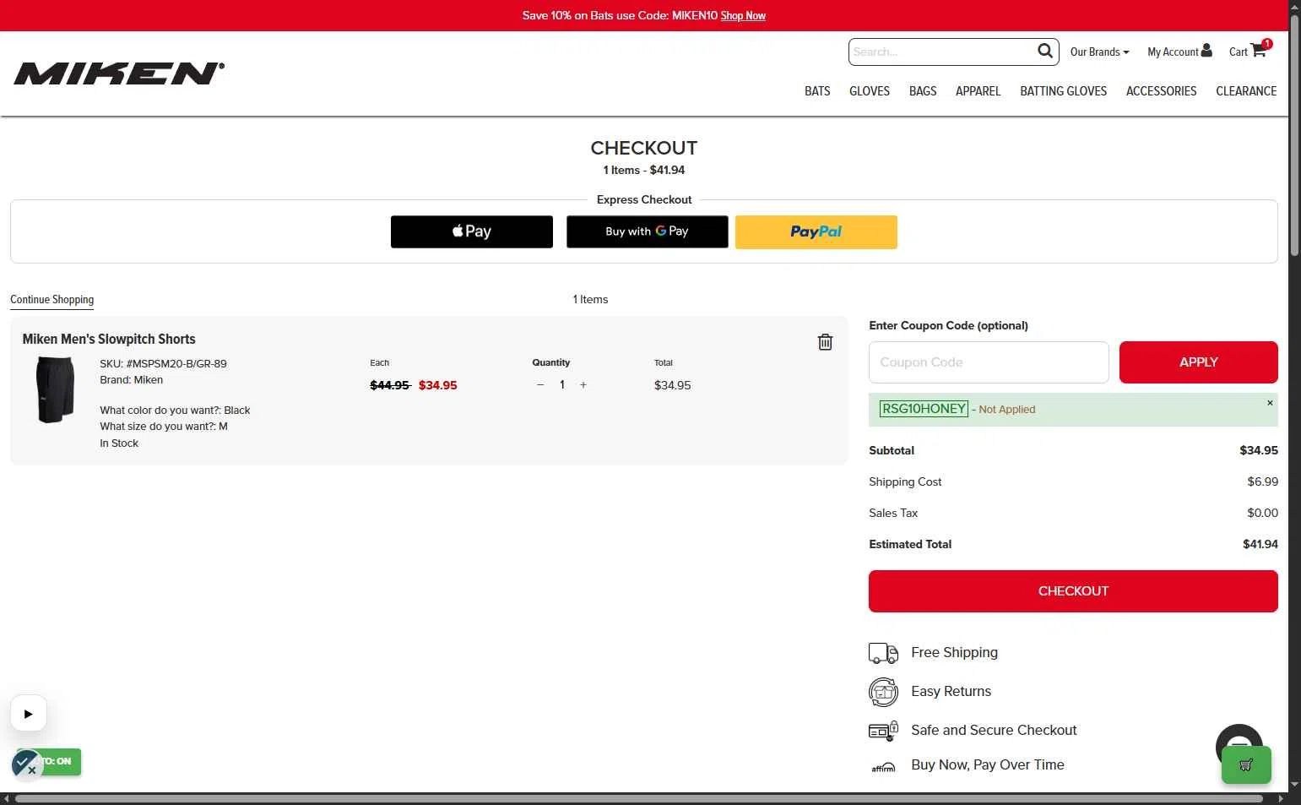The image size is (1301, 805).
Task: Click the My Account person icon
Action: (x=1206, y=51)
